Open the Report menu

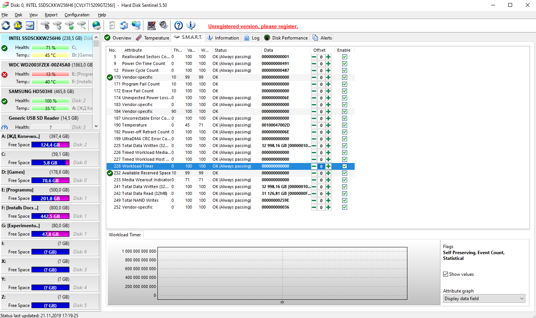pos(51,15)
